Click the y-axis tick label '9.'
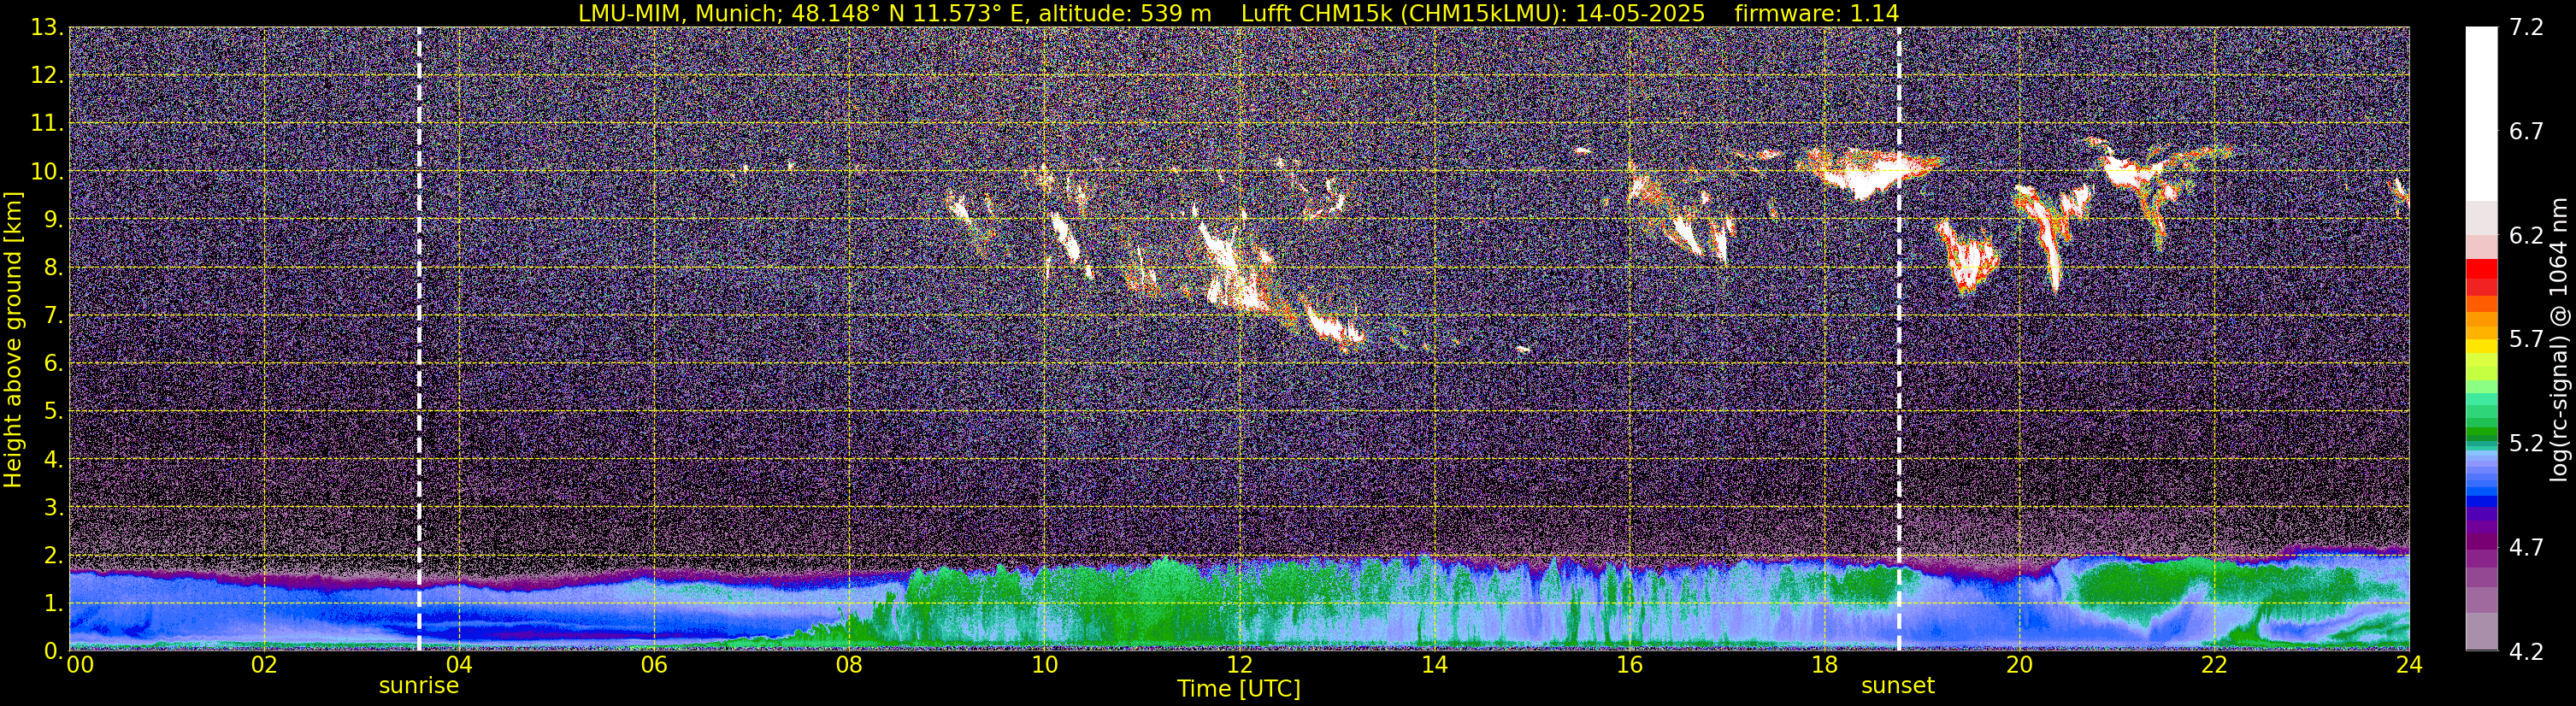 pyautogui.click(x=54, y=220)
